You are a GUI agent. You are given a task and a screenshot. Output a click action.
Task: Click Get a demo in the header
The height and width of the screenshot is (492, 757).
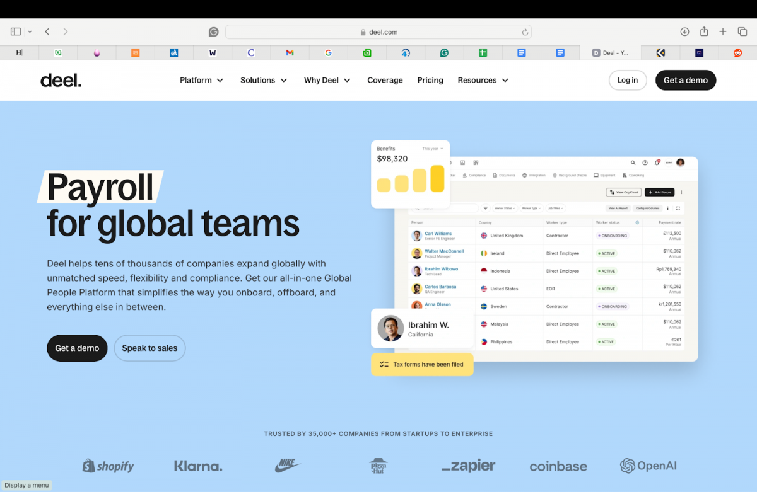[686, 80]
